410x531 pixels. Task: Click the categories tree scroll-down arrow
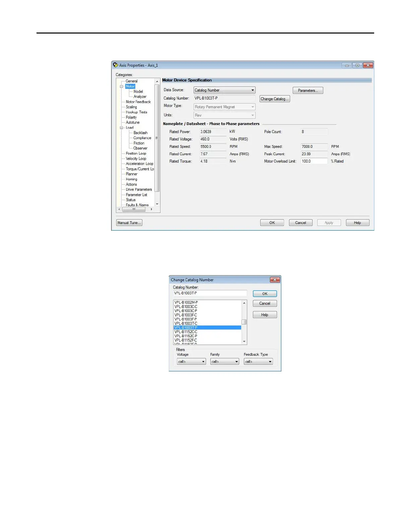(157, 204)
